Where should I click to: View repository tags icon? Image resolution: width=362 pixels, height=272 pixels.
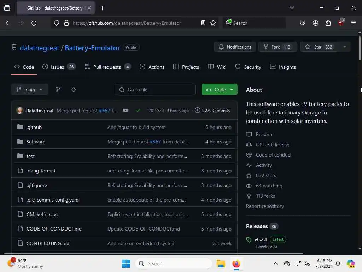point(73,89)
